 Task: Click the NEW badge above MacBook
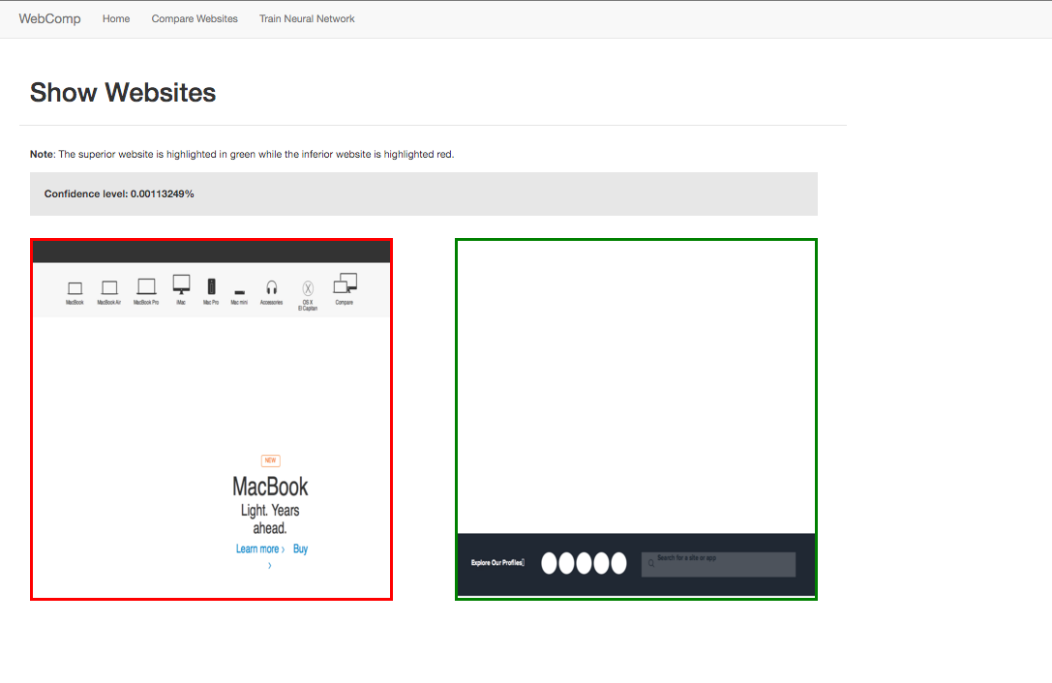[x=270, y=460]
